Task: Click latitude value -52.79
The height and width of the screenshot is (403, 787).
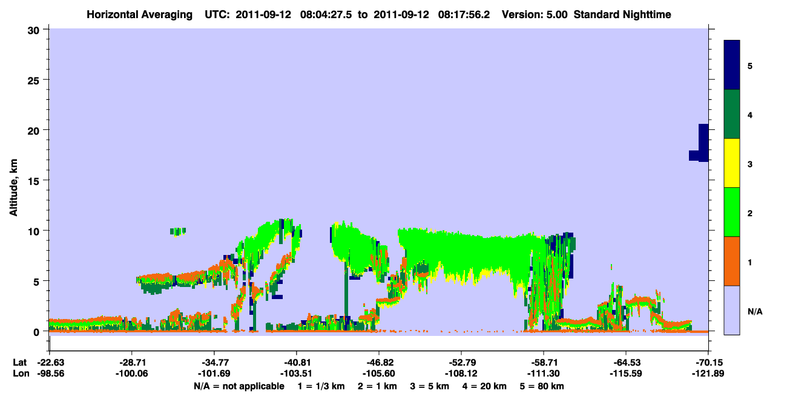Action: pyautogui.click(x=461, y=363)
